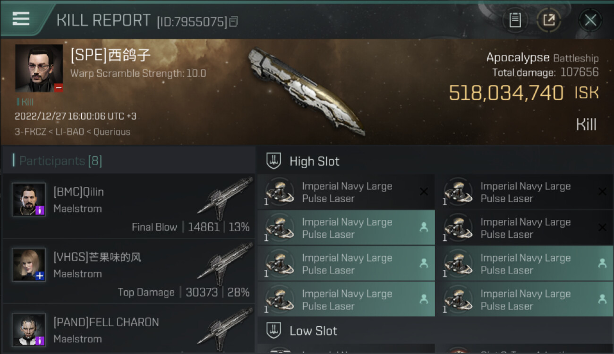Image resolution: width=614 pixels, height=354 pixels.
Task: Open the victim 西鸽子 character portrait
Action: [39, 68]
